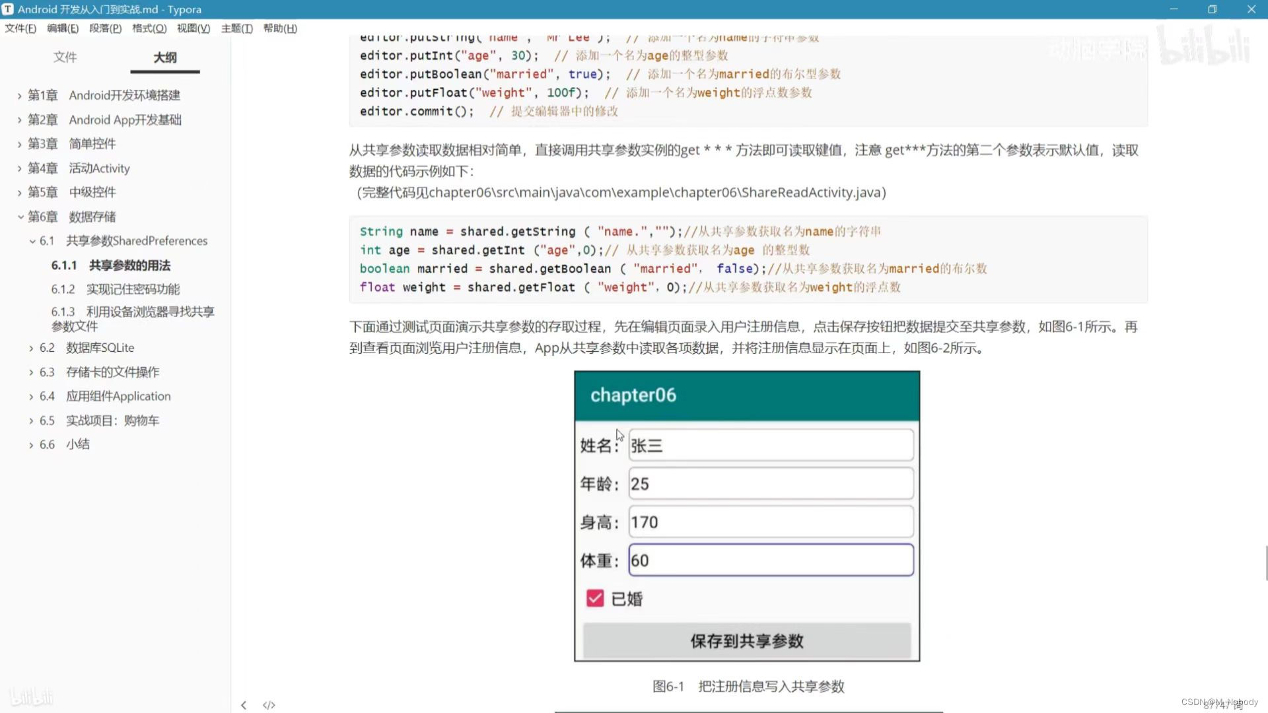
Task: Click the Typora app icon in title bar
Action: 8,9
